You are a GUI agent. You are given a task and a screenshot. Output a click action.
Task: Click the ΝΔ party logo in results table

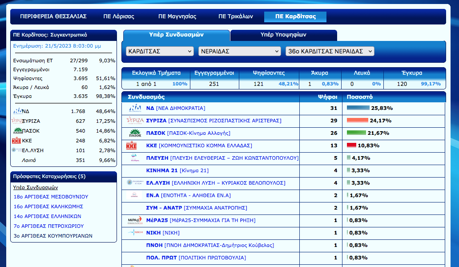[x=135, y=108]
